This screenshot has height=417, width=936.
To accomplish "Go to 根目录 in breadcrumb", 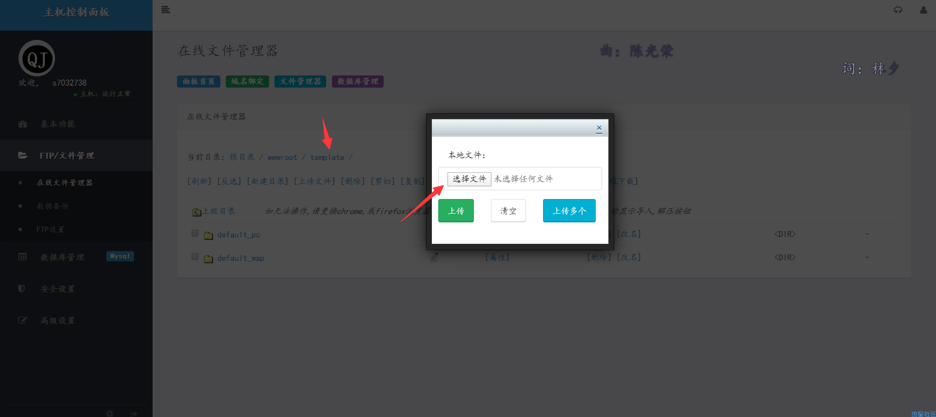I will click(242, 157).
